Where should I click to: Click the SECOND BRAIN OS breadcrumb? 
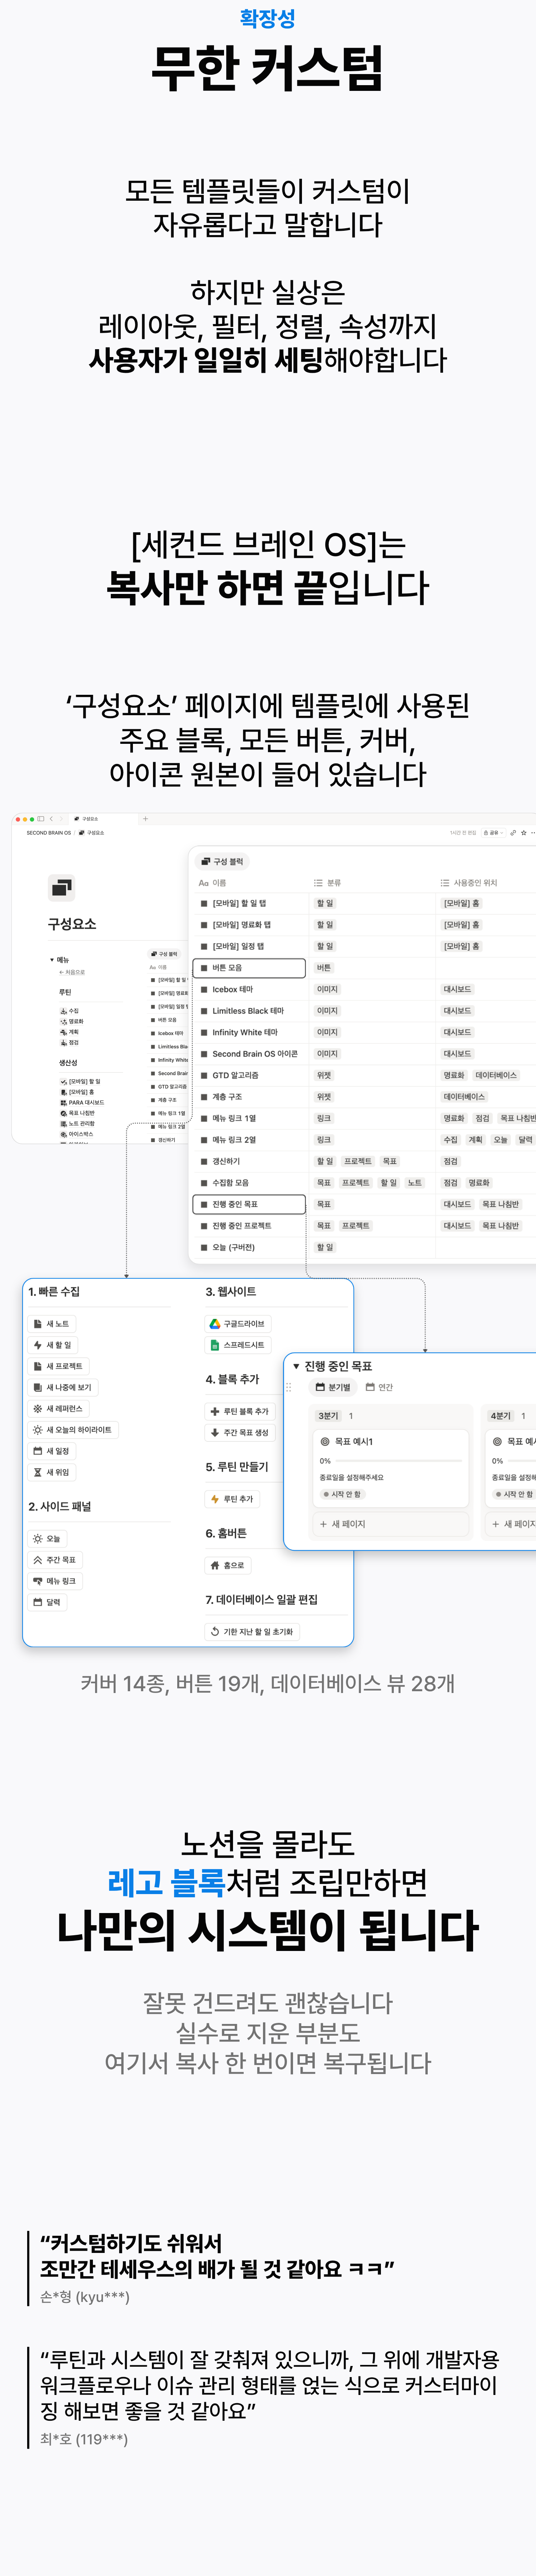click(49, 833)
